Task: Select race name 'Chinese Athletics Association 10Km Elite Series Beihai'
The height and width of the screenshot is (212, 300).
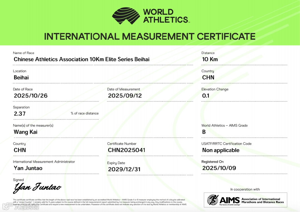Action: tap(81, 59)
